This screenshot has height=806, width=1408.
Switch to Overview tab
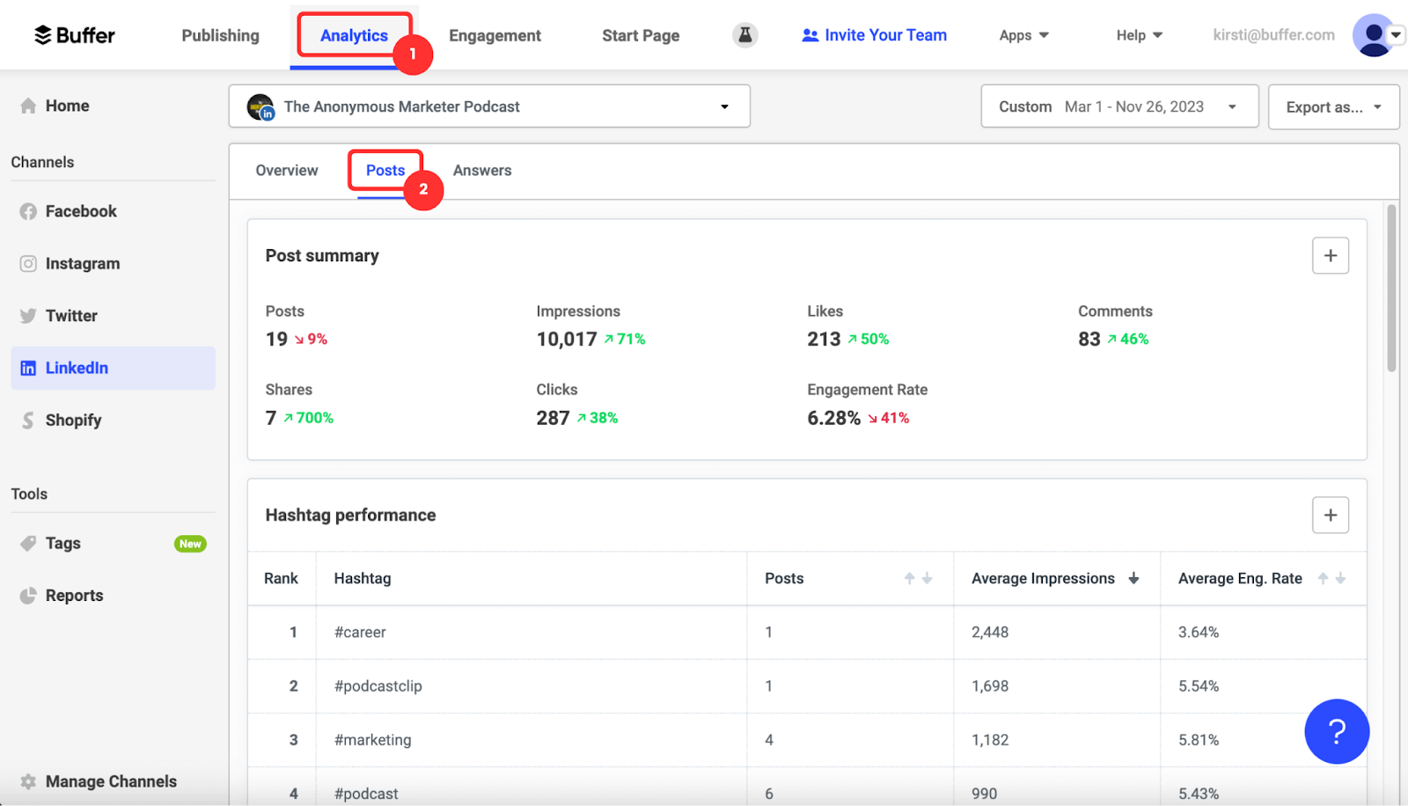(x=287, y=171)
